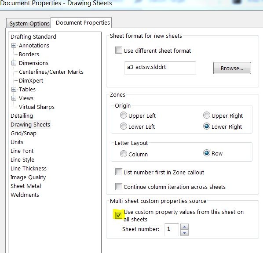The width and height of the screenshot is (263, 253).
Task: Open the Sheet Metal settings
Action: 26,186
